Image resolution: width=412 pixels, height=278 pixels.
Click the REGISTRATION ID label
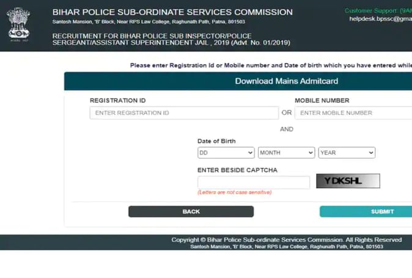click(117, 101)
